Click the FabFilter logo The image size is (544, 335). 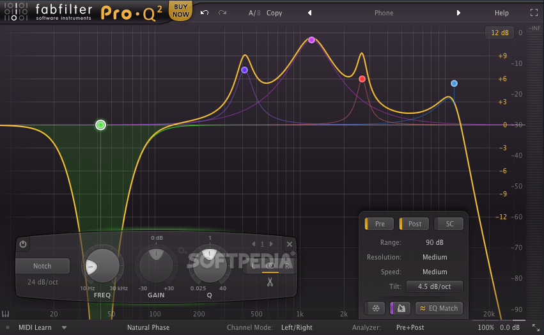[48, 12]
